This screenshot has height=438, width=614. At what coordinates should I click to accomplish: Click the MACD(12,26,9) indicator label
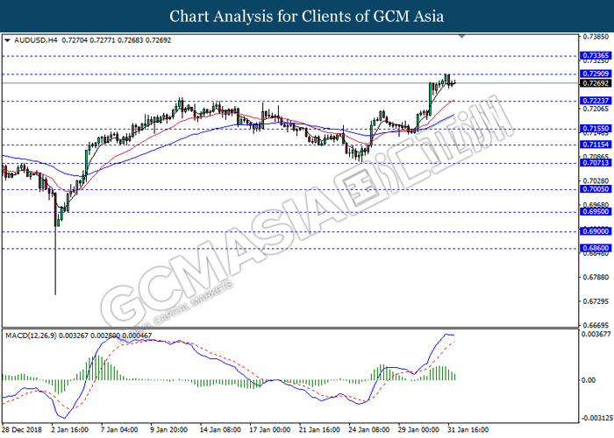pos(31,336)
